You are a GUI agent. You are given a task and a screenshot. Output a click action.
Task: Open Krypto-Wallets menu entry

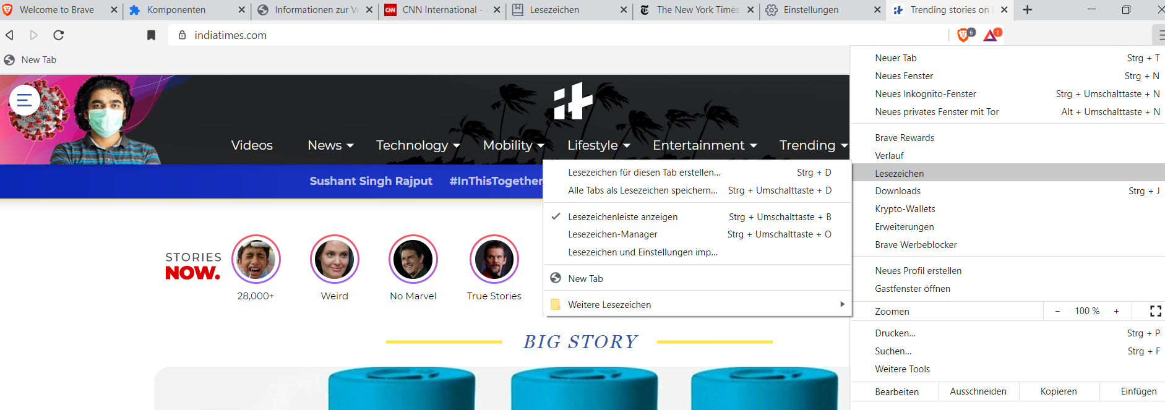click(x=1008, y=209)
